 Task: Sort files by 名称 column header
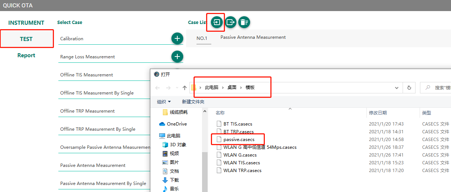[x=220, y=113]
